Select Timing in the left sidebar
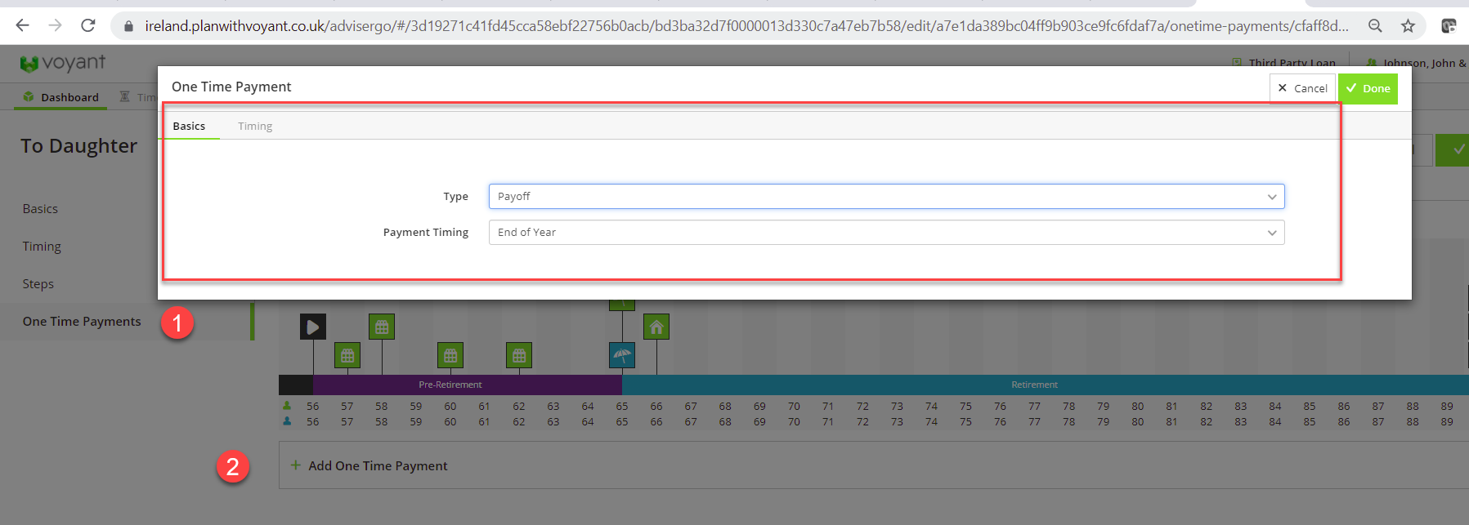Image resolution: width=1469 pixels, height=525 pixels. (42, 247)
